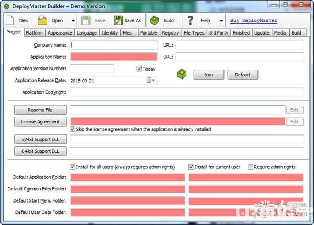The width and height of the screenshot is (314, 225).
Task: Click the Save As disk icon
Action: coord(118,20)
